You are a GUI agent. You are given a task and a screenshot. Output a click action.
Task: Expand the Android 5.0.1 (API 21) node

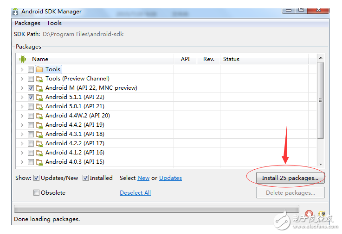pos(22,106)
